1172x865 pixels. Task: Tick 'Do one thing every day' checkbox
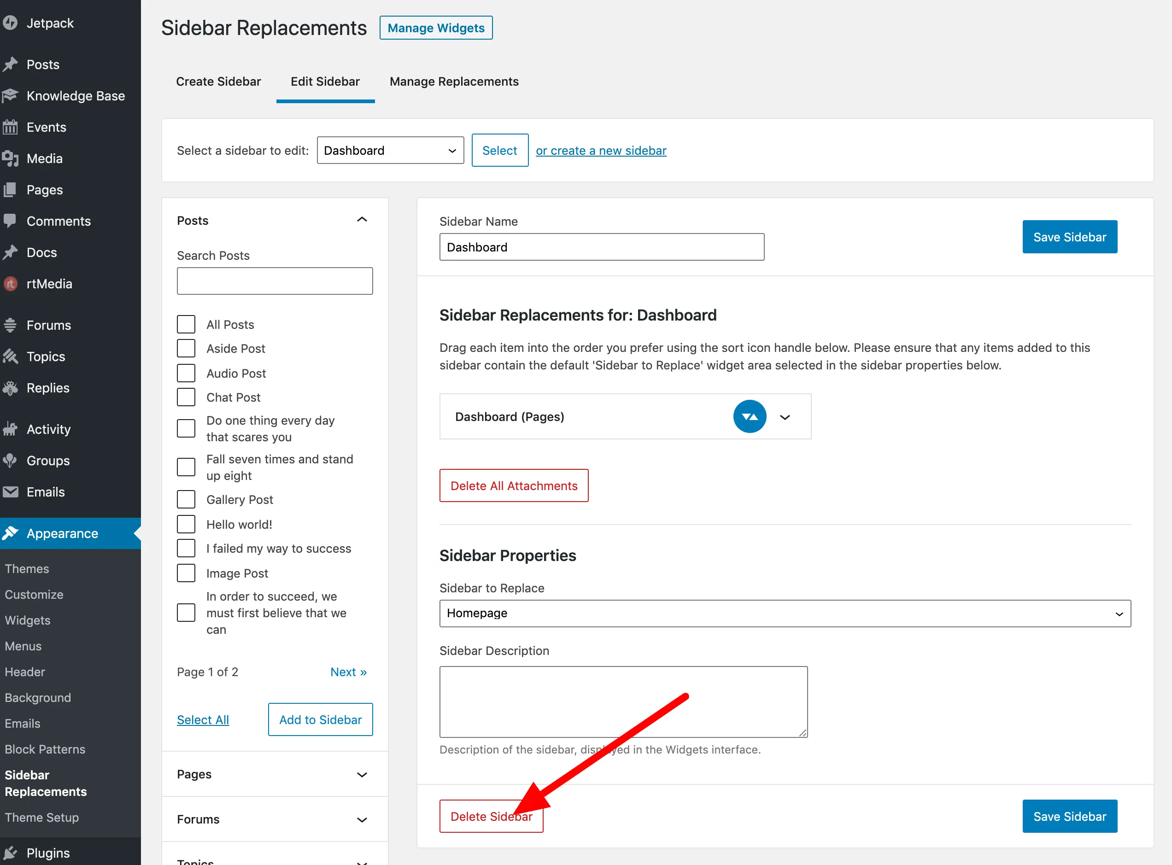click(186, 428)
